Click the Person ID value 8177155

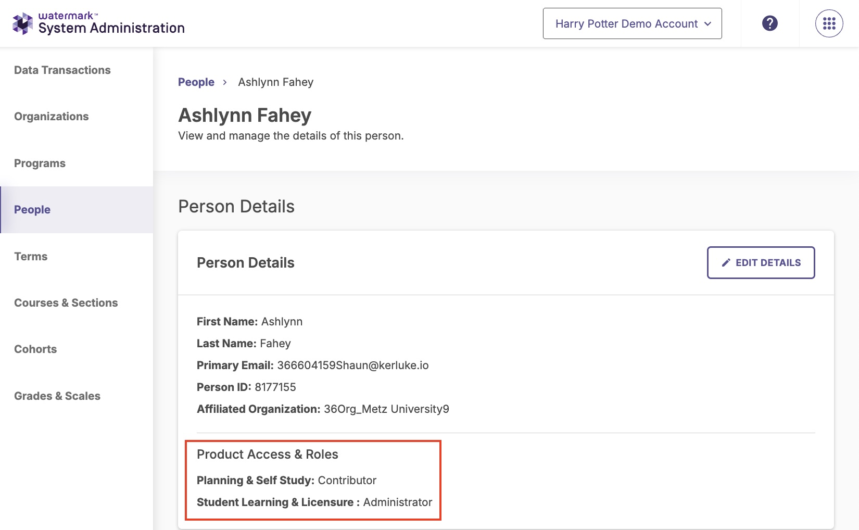tap(275, 387)
